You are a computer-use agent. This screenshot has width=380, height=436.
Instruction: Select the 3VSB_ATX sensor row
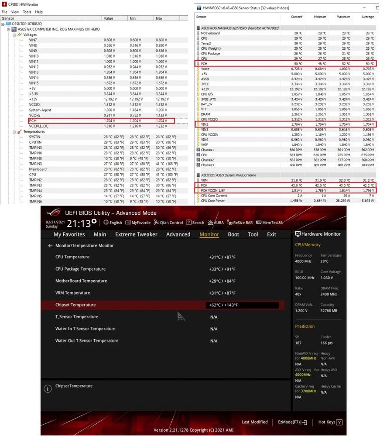285,99
